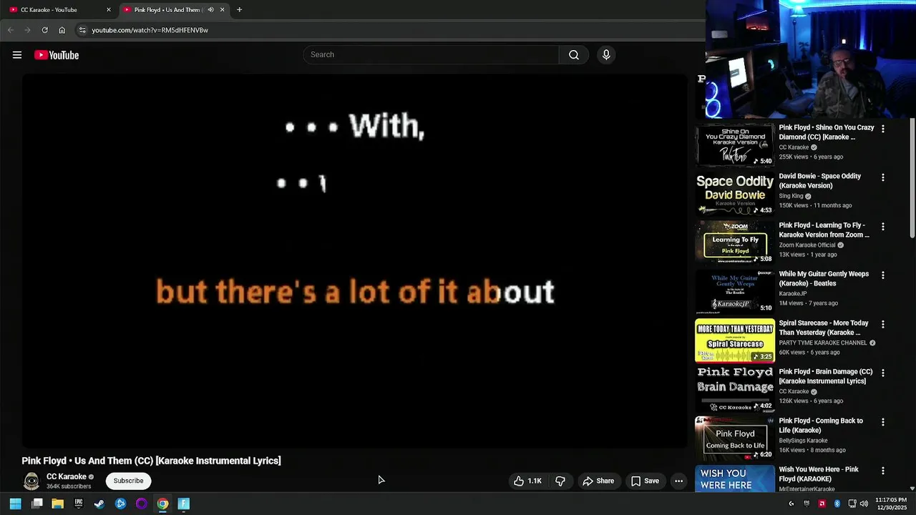The height and width of the screenshot is (515, 916).
Task: Open options for While My Guitar Gently Weeps
Action: (x=883, y=275)
